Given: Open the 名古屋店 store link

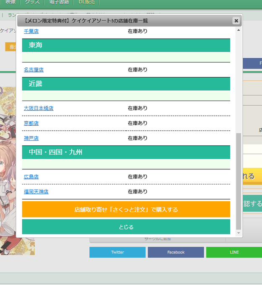Looking at the screenshot, I should point(34,70).
